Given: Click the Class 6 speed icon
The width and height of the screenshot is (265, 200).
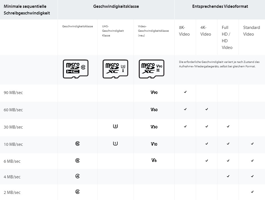Looking at the screenshot, I should (x=78, y=161).
